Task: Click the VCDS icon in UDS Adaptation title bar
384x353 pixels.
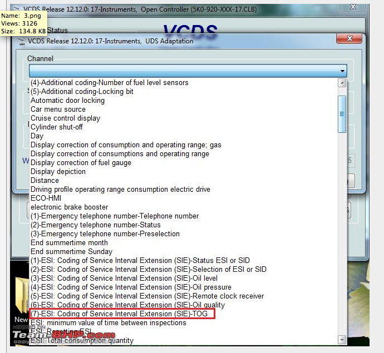Action: (x=22, y=41)
